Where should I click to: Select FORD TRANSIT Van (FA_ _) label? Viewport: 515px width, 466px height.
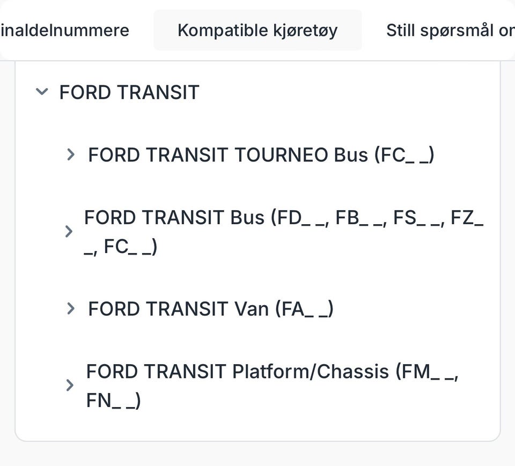[x=210, y=309]
